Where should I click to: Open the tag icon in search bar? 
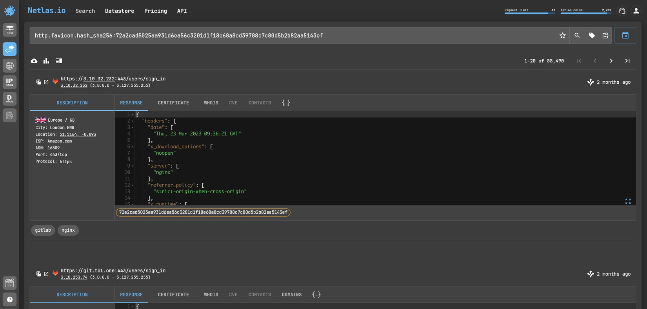coord(592,36)
